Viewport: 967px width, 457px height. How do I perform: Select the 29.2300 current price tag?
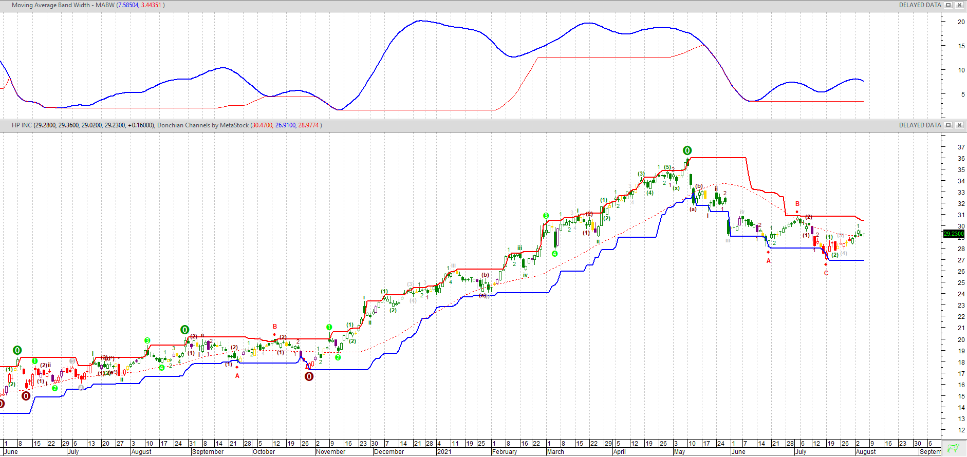coord(954,234)
